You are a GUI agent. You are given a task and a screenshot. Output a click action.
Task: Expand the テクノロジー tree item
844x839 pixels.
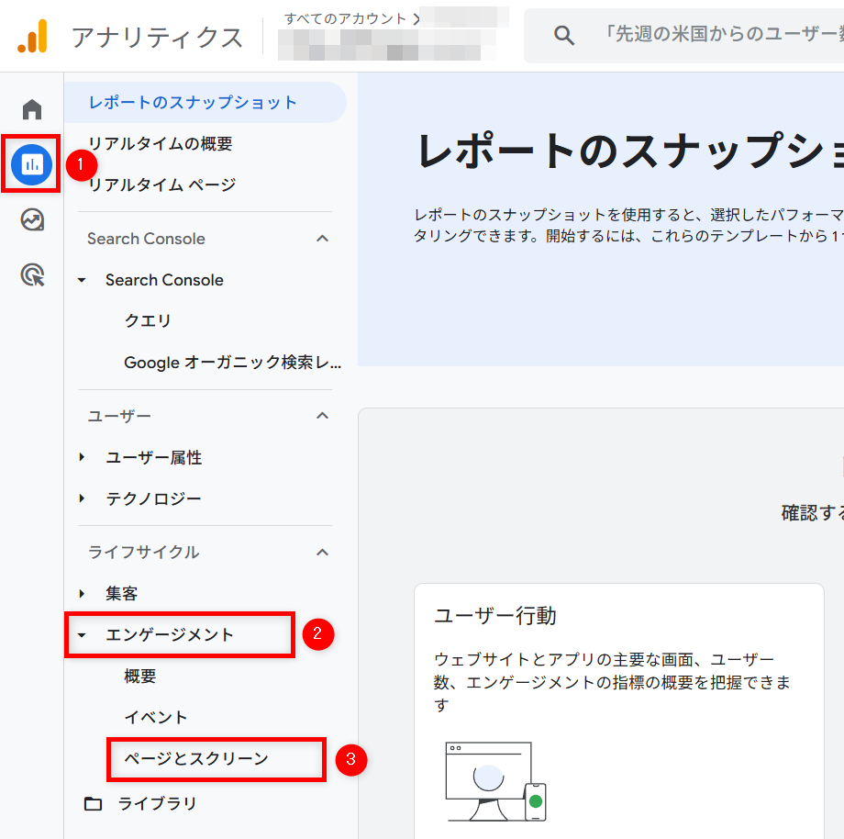82,498
